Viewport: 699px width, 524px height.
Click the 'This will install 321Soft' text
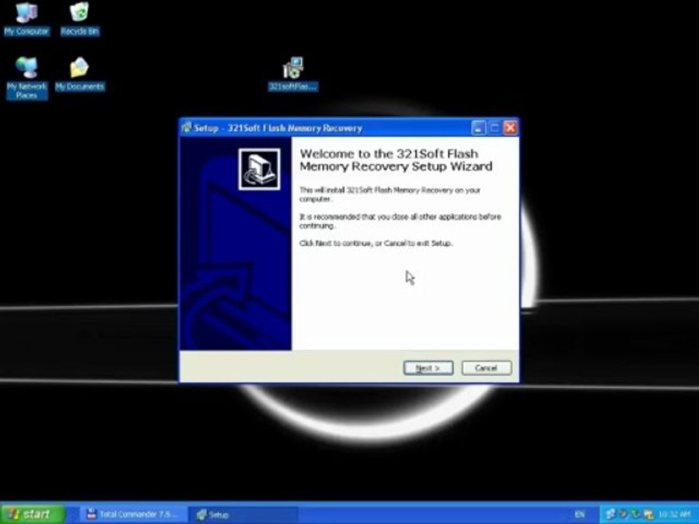pyautogui.click(x=390, y=194)
